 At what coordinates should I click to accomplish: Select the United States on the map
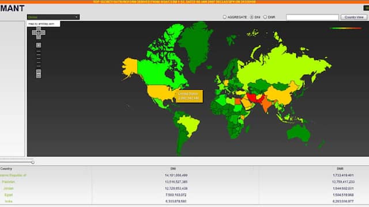point(160,92)
